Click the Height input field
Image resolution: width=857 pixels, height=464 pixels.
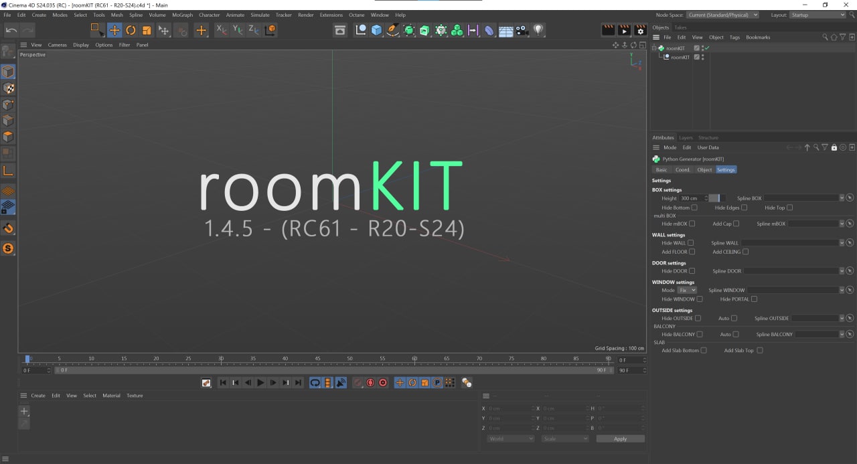click(693, 198)
